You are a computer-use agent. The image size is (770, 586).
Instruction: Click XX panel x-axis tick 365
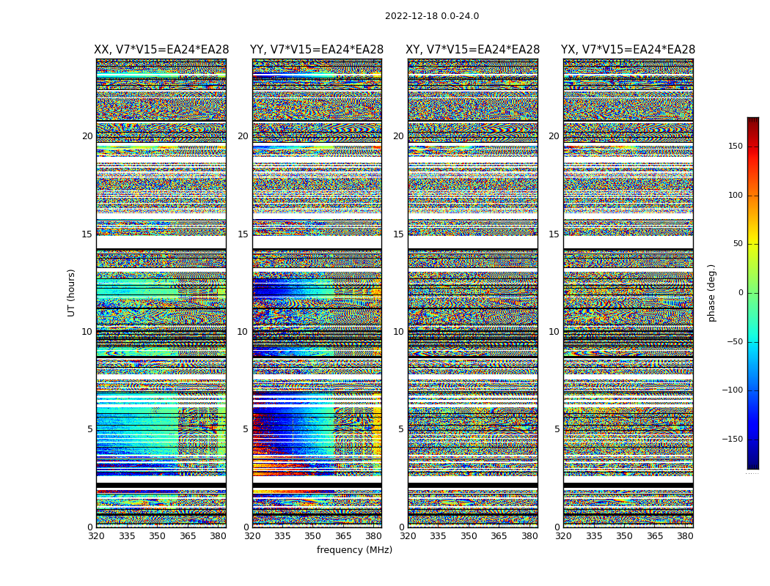click(188, 536)
